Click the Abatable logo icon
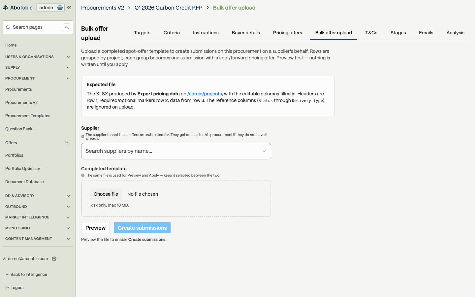 tap(6, 8)
